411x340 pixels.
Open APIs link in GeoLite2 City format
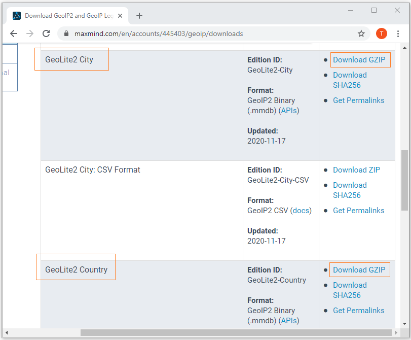289,111
